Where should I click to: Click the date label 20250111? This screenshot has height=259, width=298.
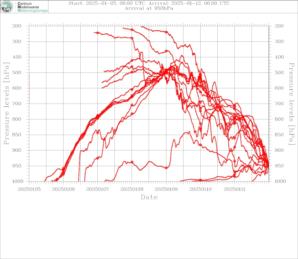tap(235, 189)
